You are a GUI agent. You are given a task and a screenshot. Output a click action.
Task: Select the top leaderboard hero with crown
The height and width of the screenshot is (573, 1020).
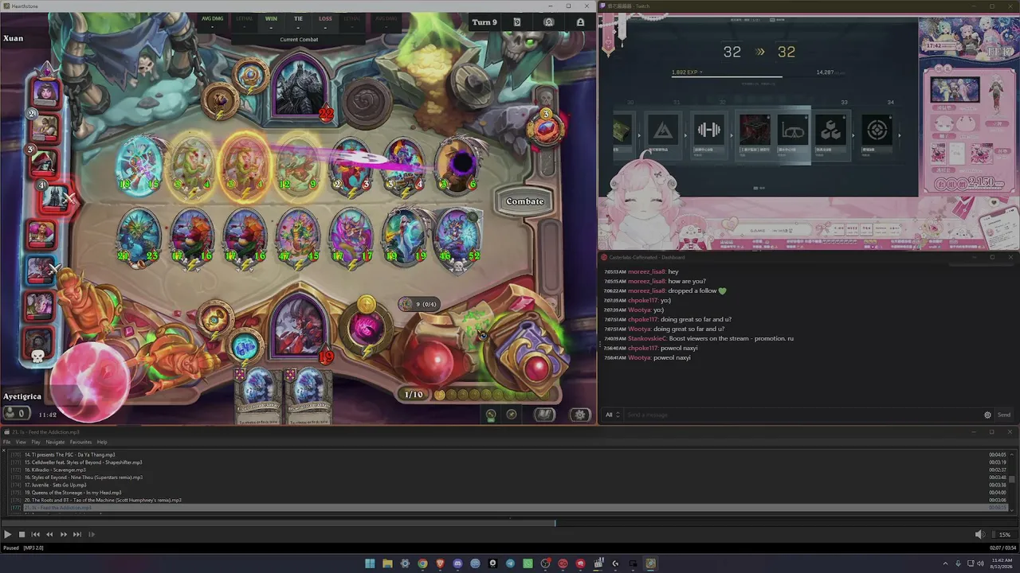(x=45, y=92)
